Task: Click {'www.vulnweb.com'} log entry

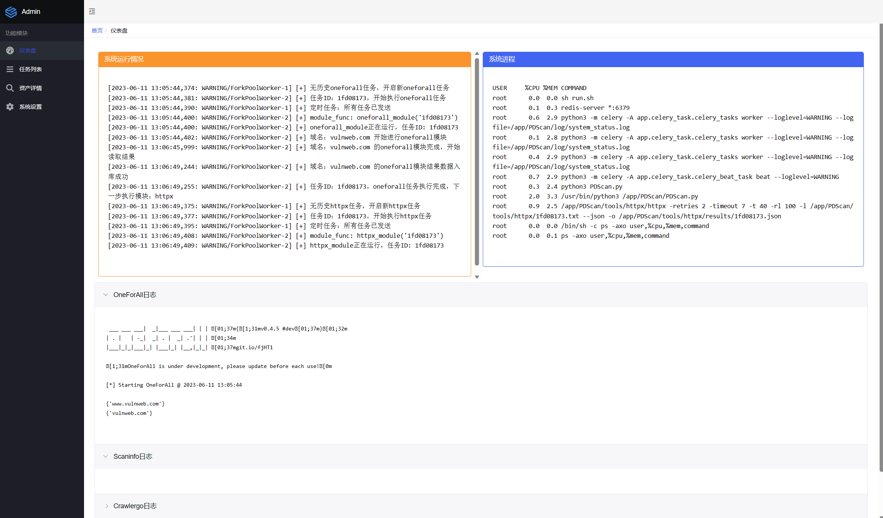Action: pyautogui.click(x=135, y=404)
